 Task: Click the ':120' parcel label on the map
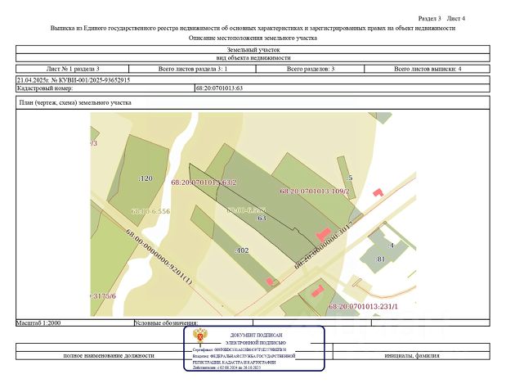tap(146, 178)
